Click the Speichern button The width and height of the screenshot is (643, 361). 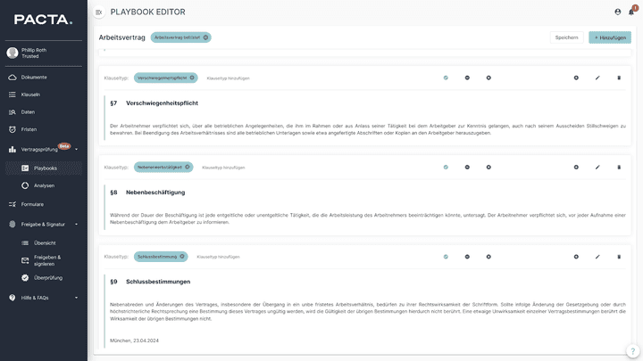566,37
